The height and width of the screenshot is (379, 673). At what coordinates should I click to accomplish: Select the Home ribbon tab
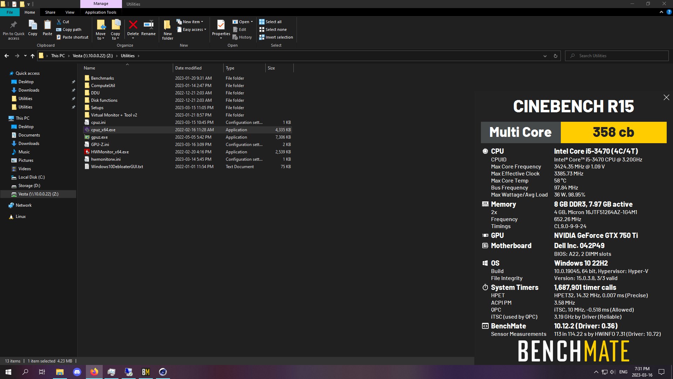pyautogui.click(x=30, y=12)
